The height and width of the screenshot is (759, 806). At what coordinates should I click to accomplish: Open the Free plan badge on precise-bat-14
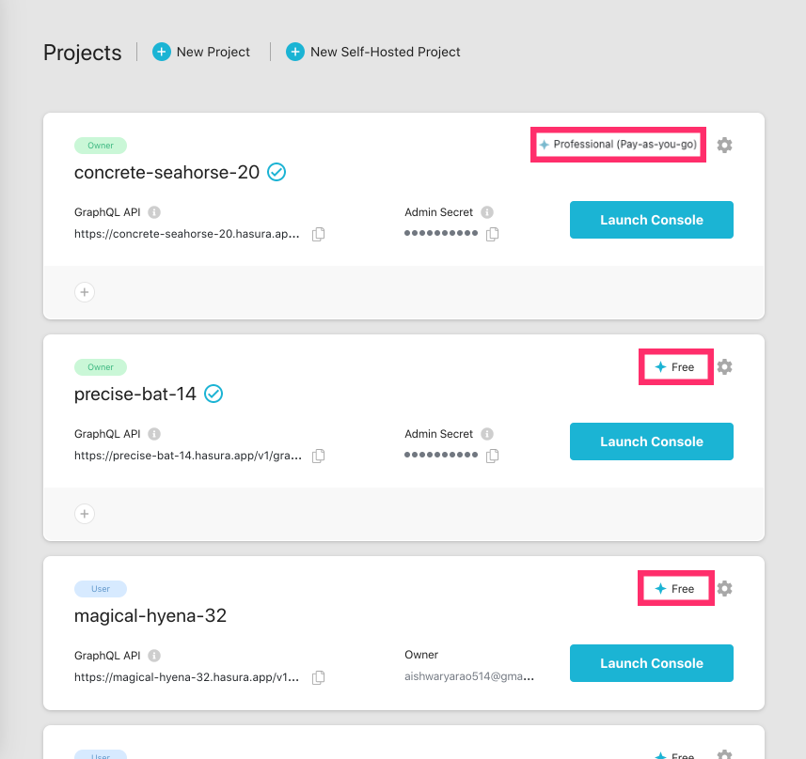675,366
